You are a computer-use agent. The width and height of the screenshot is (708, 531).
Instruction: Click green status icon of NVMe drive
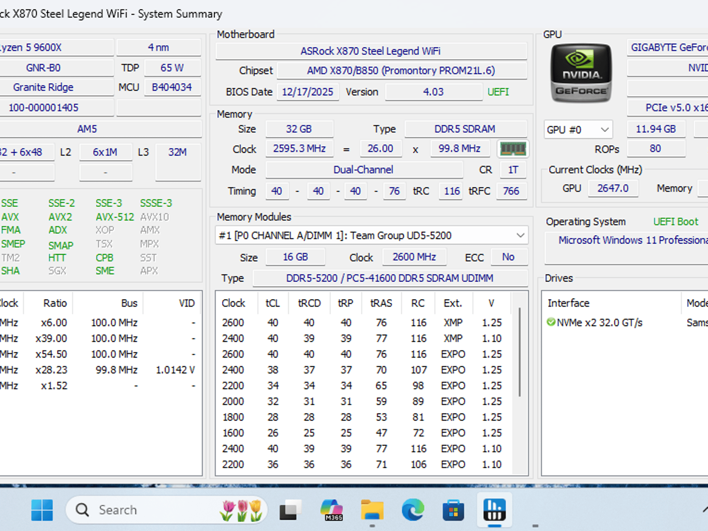[551, 322]
